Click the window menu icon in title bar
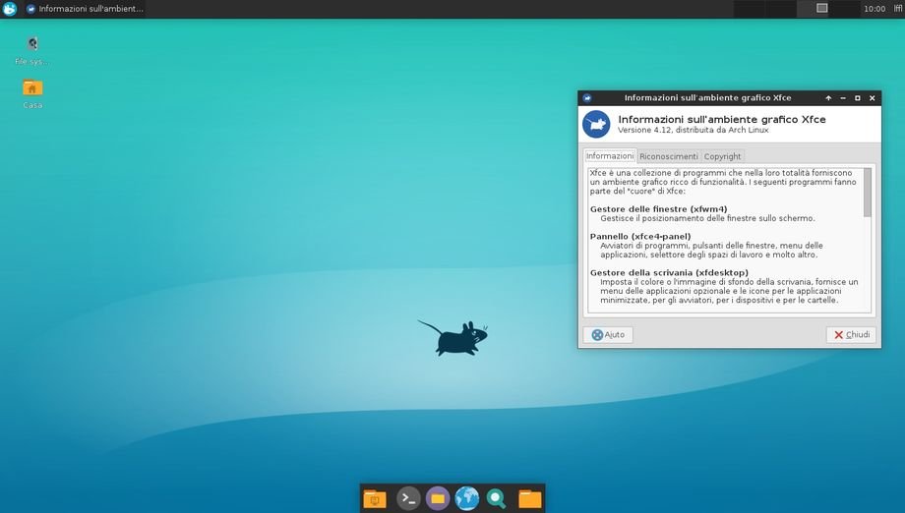The width and height of the screenshot is (905, 513). [587, 98]
